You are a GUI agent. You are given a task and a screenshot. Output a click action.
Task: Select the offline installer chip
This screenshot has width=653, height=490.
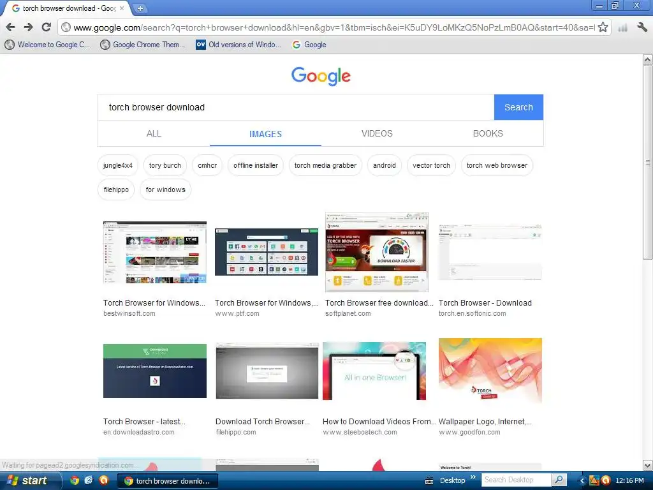point(256,165)
